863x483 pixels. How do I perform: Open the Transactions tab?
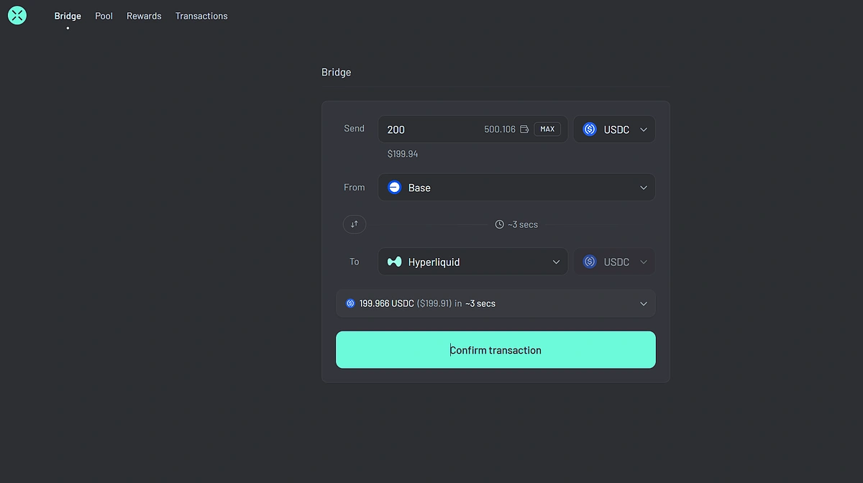coord(201,16)
